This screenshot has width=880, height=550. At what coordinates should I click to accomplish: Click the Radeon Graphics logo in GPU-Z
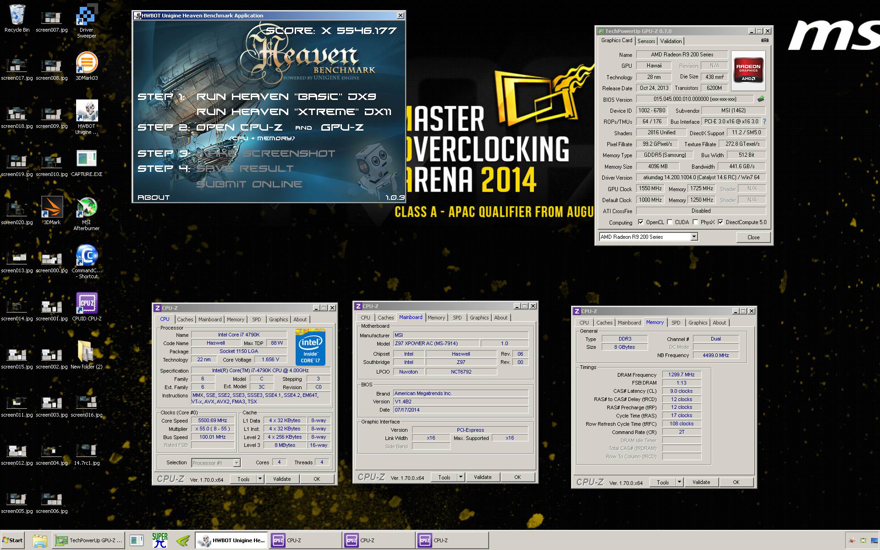[748, 70]
